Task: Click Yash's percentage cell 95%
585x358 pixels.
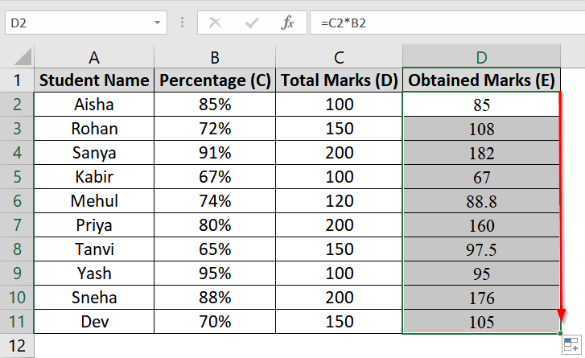Action: click(215, 273)
